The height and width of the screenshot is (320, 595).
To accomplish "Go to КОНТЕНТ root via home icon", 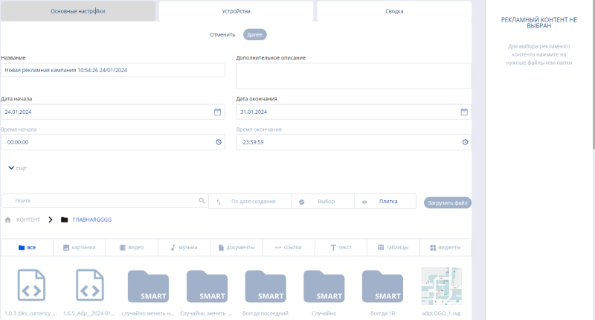I will tap(8, 220).
